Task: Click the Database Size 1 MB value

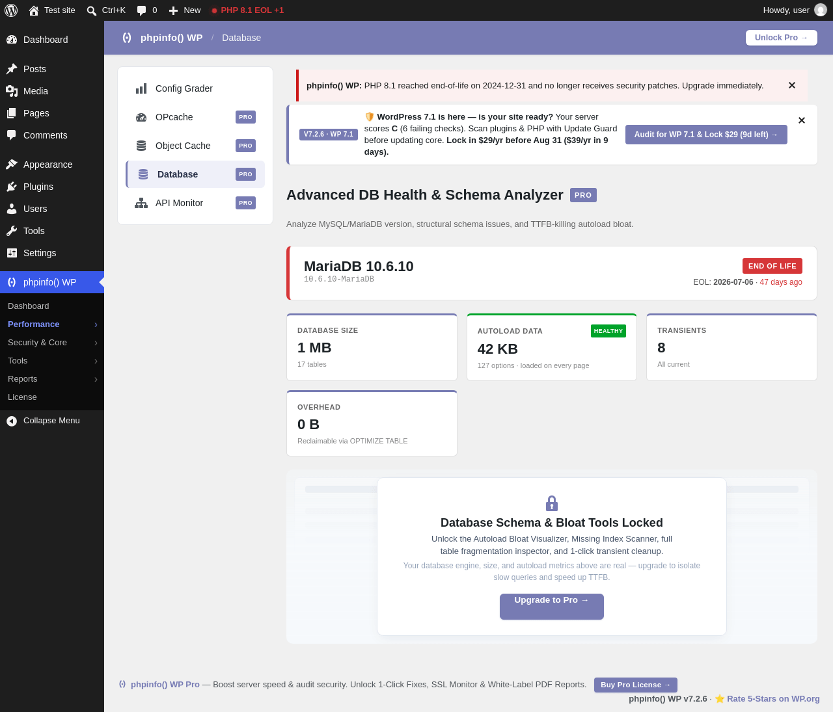Action: [x=314, y=348]
